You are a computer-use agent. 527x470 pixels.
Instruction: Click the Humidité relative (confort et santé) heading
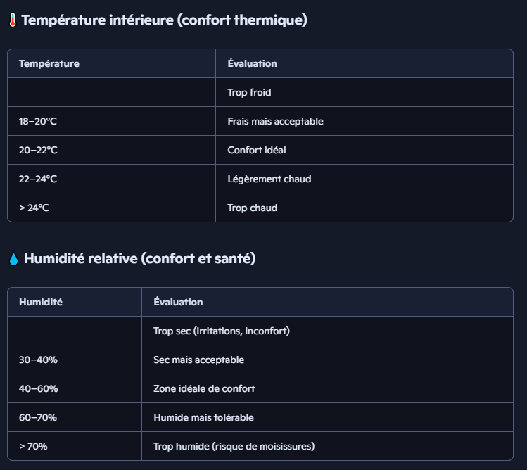(x=139, y=258)
